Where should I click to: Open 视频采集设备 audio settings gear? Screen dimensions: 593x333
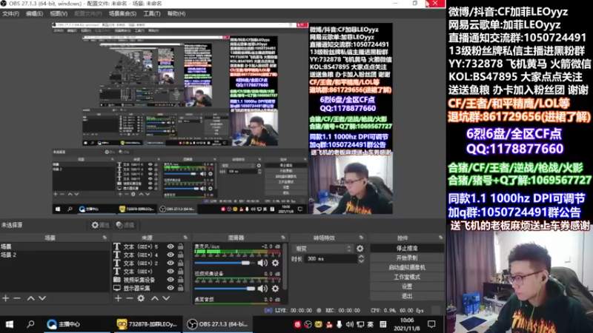click(x=275, y=289)
